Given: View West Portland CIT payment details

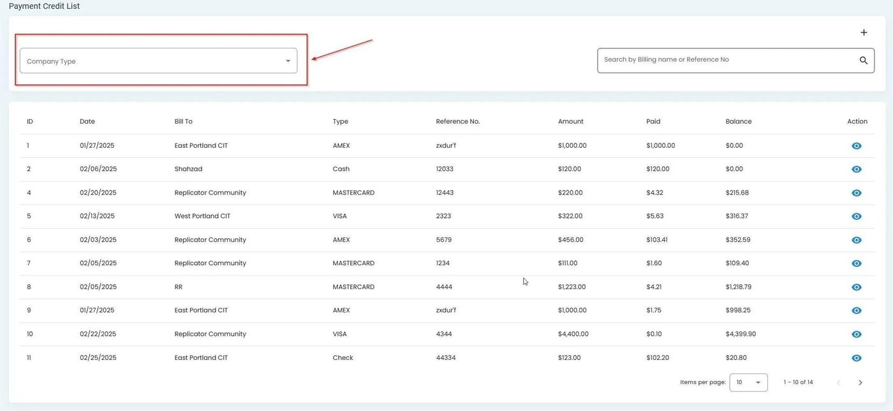Looking at the screenshot, I should coord(856,215).
